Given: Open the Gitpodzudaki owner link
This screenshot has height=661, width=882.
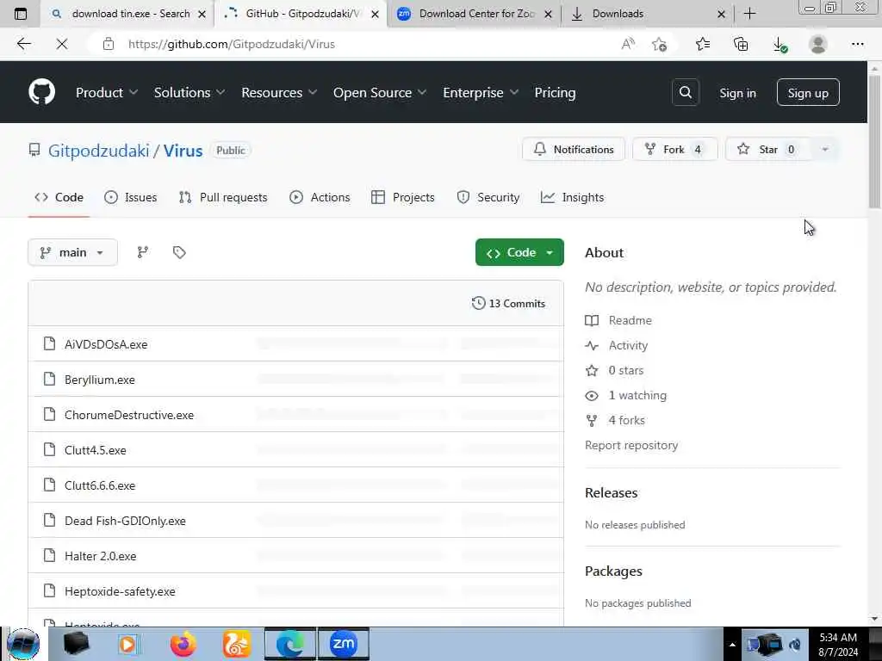Looking at the screenshot, I should pos(98,151).
